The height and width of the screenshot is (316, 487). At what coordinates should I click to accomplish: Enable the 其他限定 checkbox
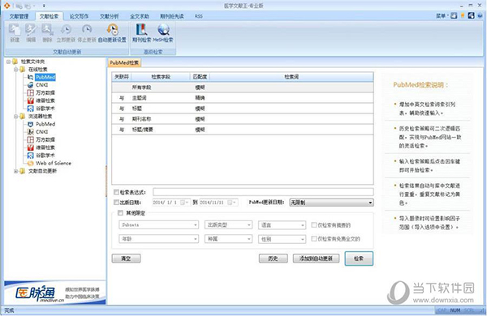[120, 213]
